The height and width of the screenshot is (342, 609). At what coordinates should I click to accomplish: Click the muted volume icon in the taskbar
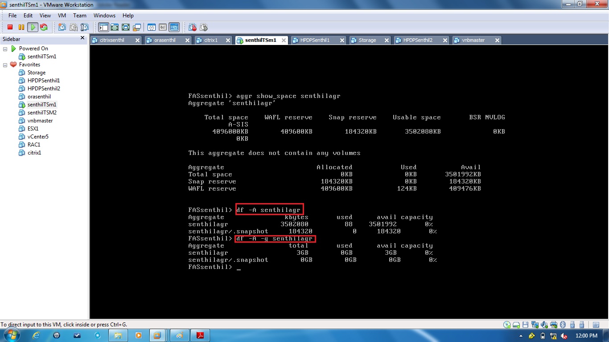click(564, 336)
